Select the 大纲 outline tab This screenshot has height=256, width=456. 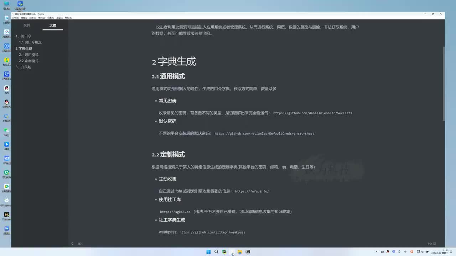click(53, 25)
